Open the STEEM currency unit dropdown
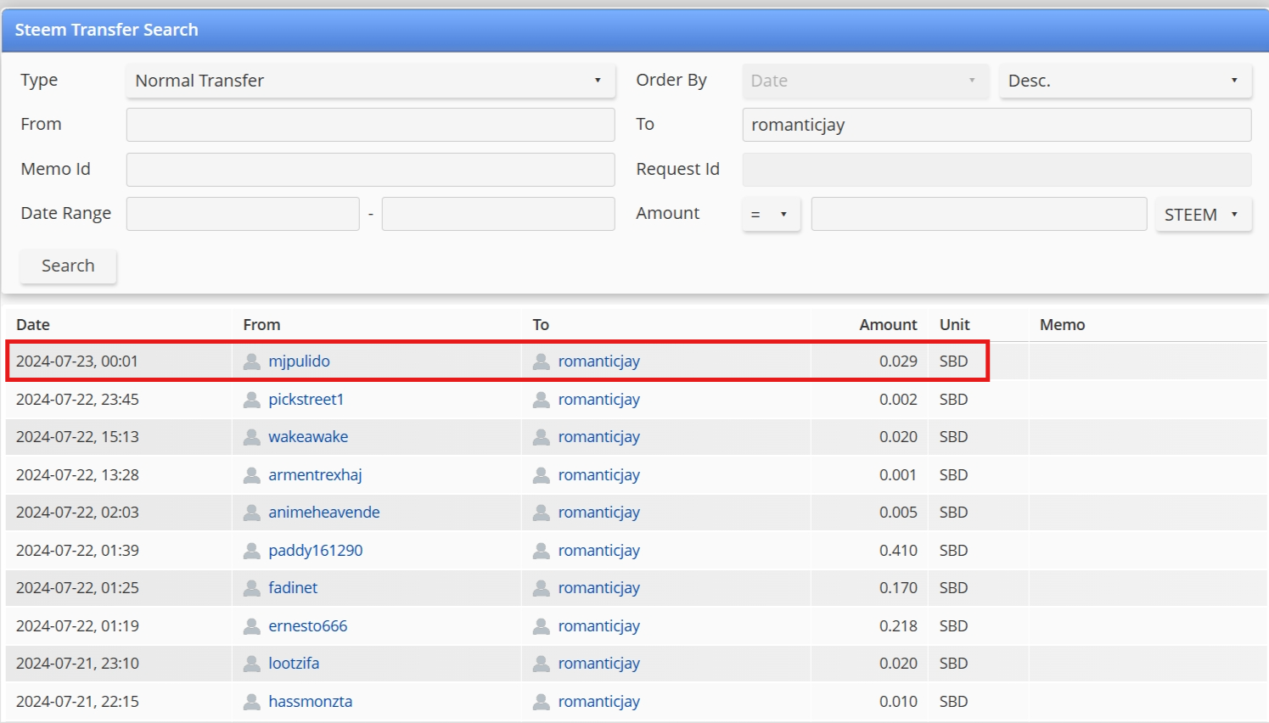Viewport: 1269px width, 723px height. click(1203, 215)
